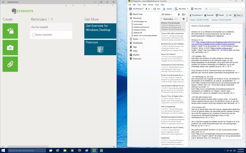Set a Reminder on the note
The width and height of the screenshot is (246, 153).
[x=209, y=15]
